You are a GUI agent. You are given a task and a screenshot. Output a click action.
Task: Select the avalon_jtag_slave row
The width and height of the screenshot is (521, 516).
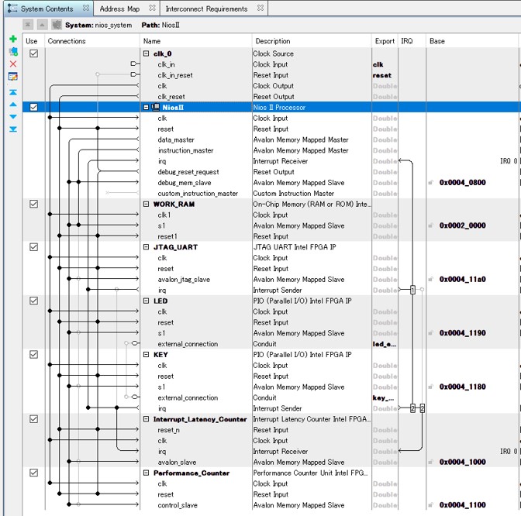[x=184, y=280]
